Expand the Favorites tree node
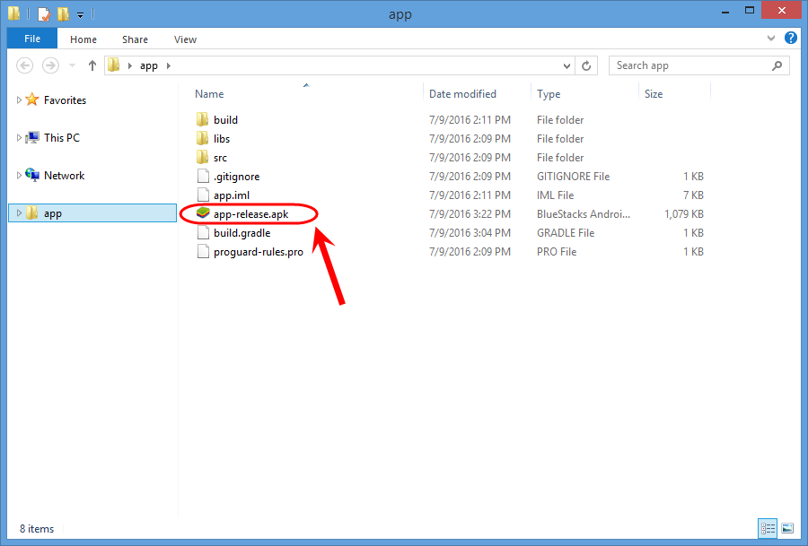The width and height of the screenshot is (808, 546). click(19, 100)
